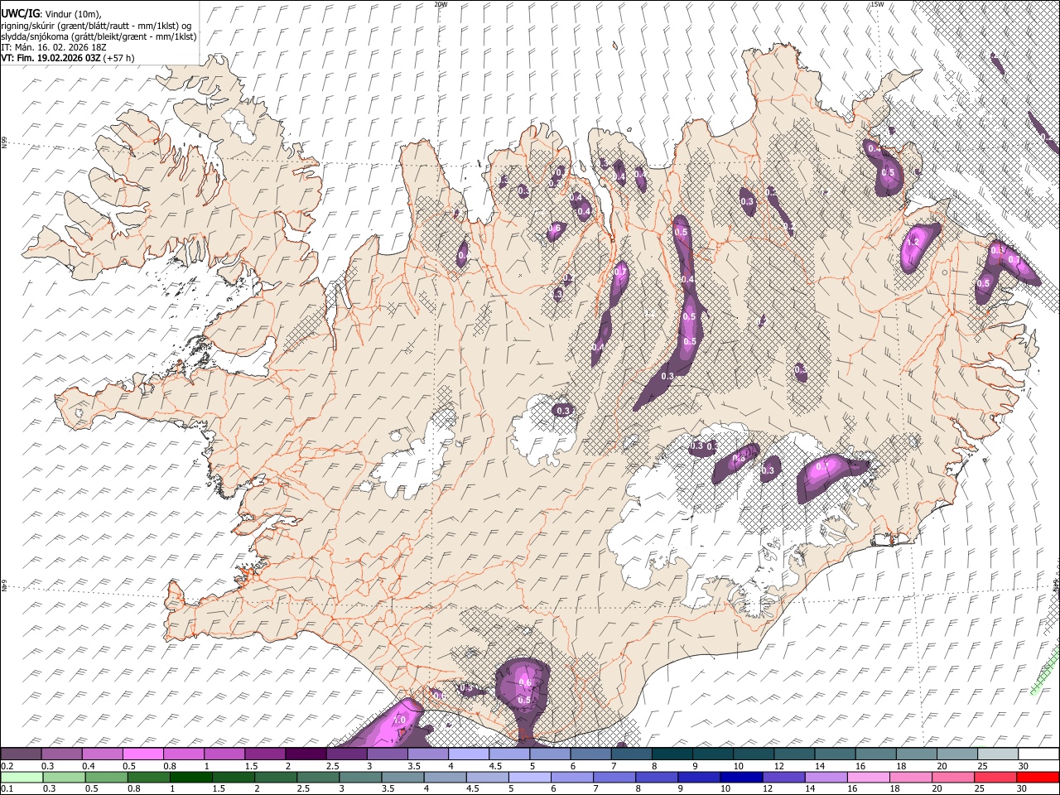Screen dimensions: 1060x795
Task: Pick the pale lavender swatch labeled 4 in upper row
Action: [469, 754]
